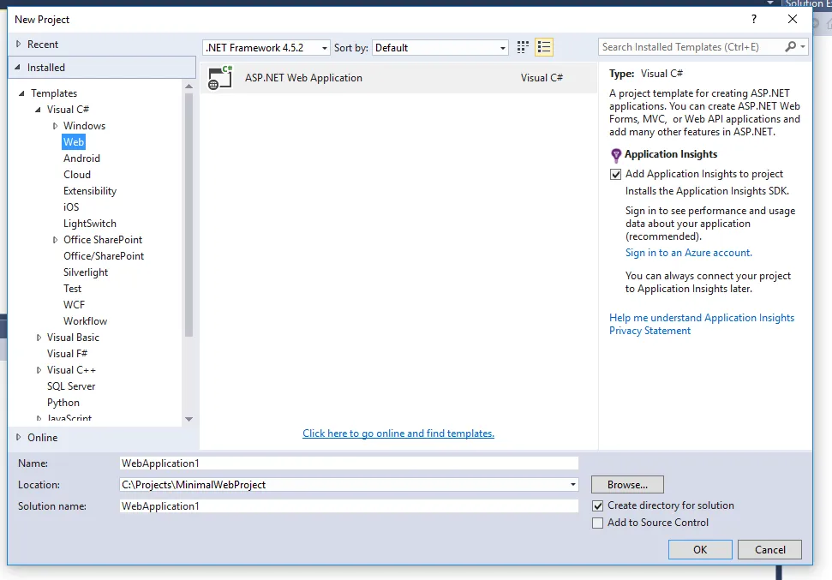Expand the Visual Basic tree node

[39, 338]
